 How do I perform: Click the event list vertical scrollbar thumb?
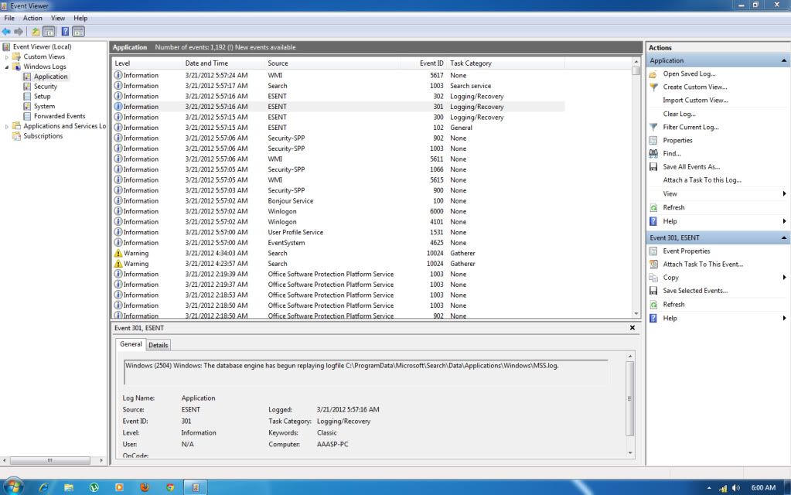pos(636,71)
